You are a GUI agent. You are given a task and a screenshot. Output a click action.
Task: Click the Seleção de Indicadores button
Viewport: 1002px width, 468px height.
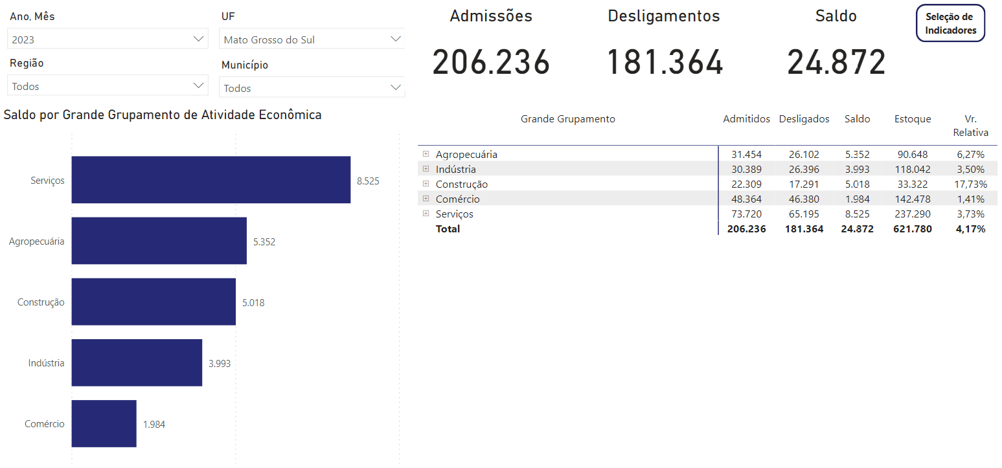click(x=950, y=24)
